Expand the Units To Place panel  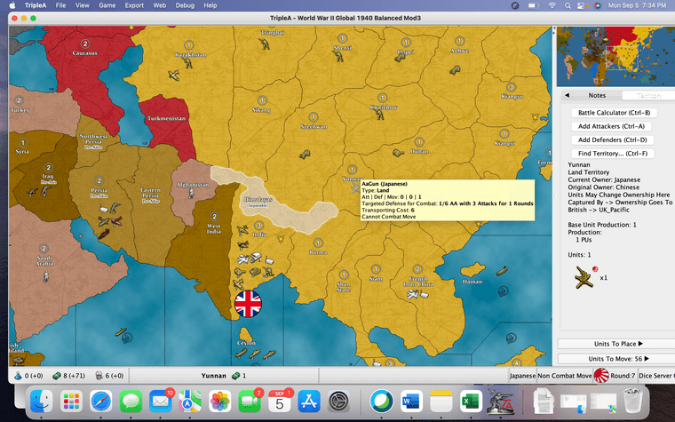pos(618,344)
